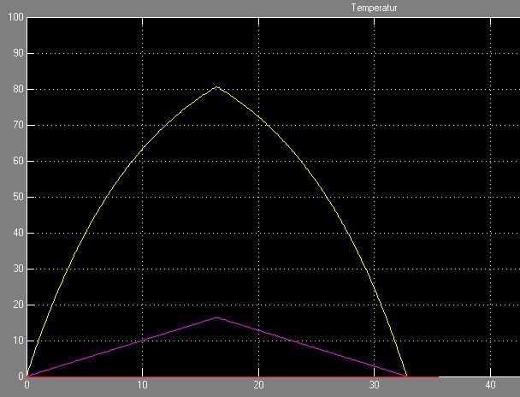Click the x-axis tick label 10
The height and width of the screenshot is (397, 520).
[142, 386]
